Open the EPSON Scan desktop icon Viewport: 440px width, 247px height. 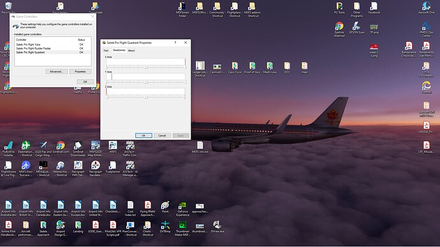356,28
